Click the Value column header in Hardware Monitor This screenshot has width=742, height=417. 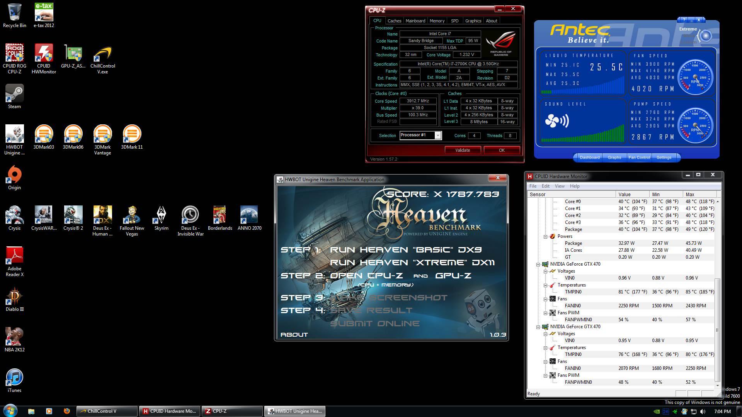point(632,194)
